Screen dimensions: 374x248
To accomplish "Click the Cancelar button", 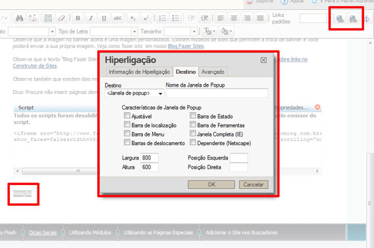I will click(253, 184).
